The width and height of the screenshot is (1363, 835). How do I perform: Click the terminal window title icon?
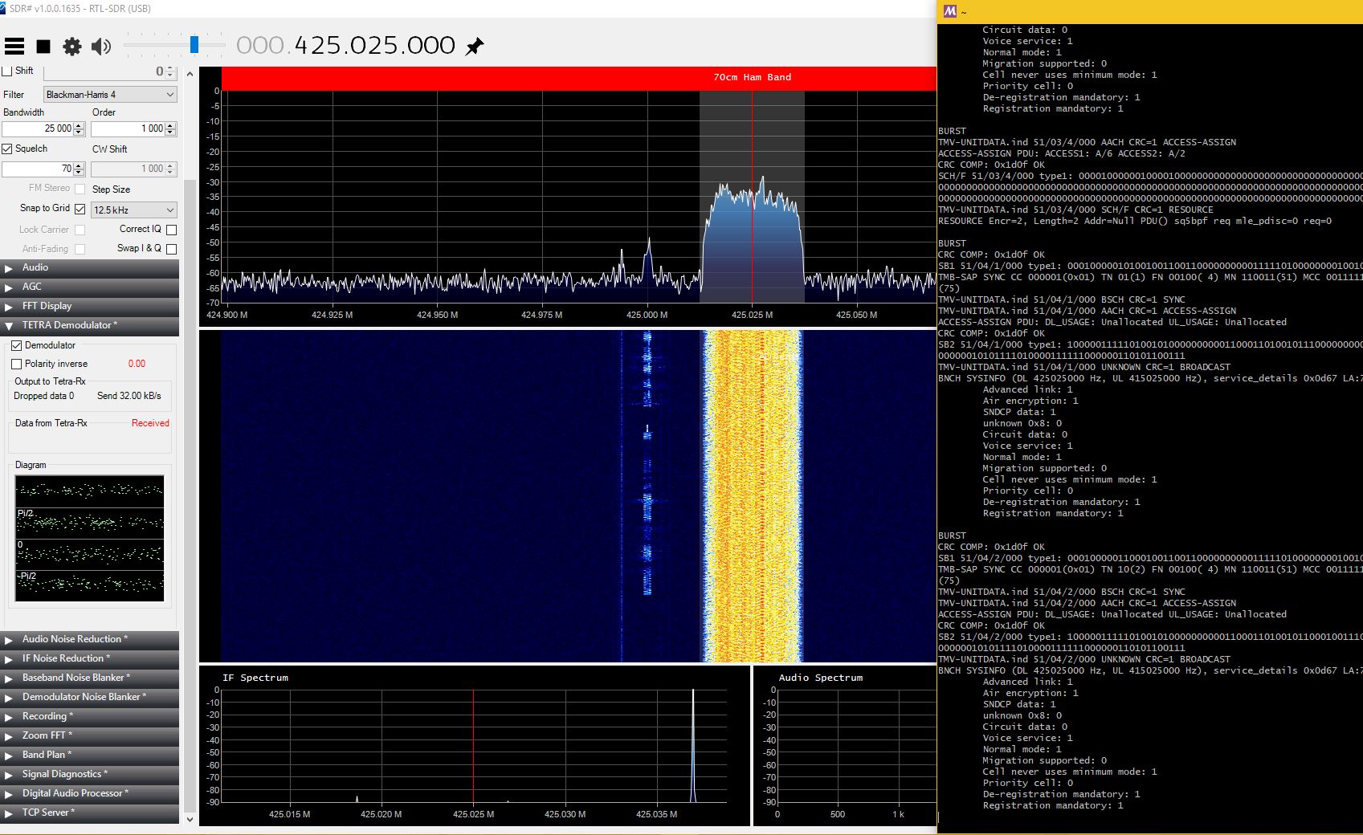(950, 11)
